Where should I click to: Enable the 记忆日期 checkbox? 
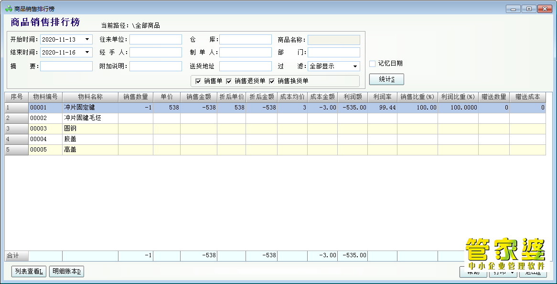click(372, 64)
